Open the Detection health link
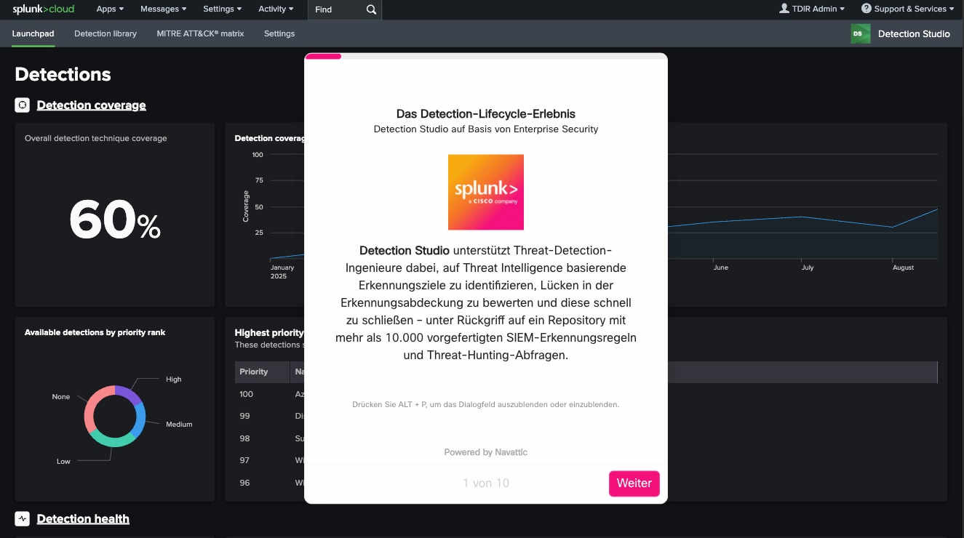 [x=83, y=518]
